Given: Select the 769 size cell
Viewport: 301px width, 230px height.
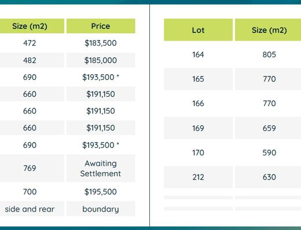Looking at the screenshot, I should pyautogui.click(x=30, y=168).
